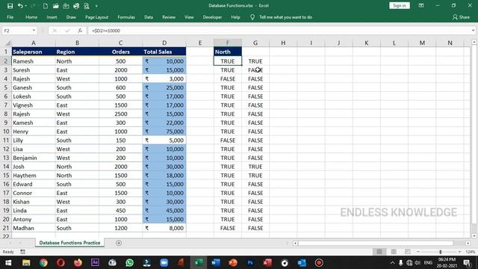The image size is (478, 269).
Task: Select cell with Ramesh
Action: (x=34, y=61)
